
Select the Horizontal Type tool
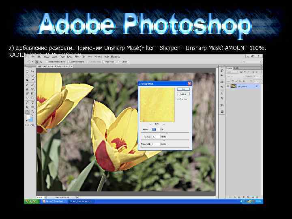coord(32,103)
